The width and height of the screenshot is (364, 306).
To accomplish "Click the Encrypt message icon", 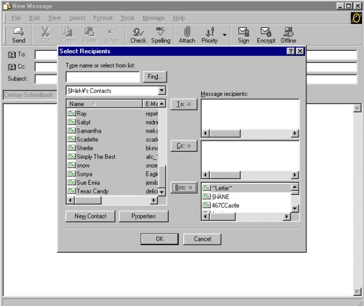I will coord(266,35).
